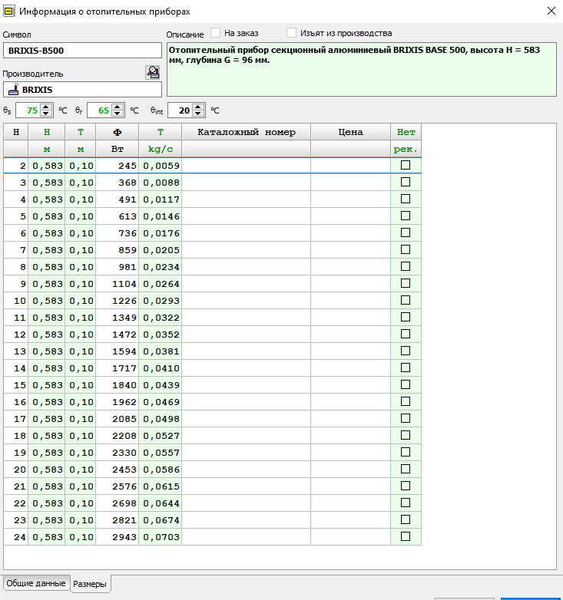Decrease the room temperature θint value
The image size is (563, 600).
tap(198, 114)
